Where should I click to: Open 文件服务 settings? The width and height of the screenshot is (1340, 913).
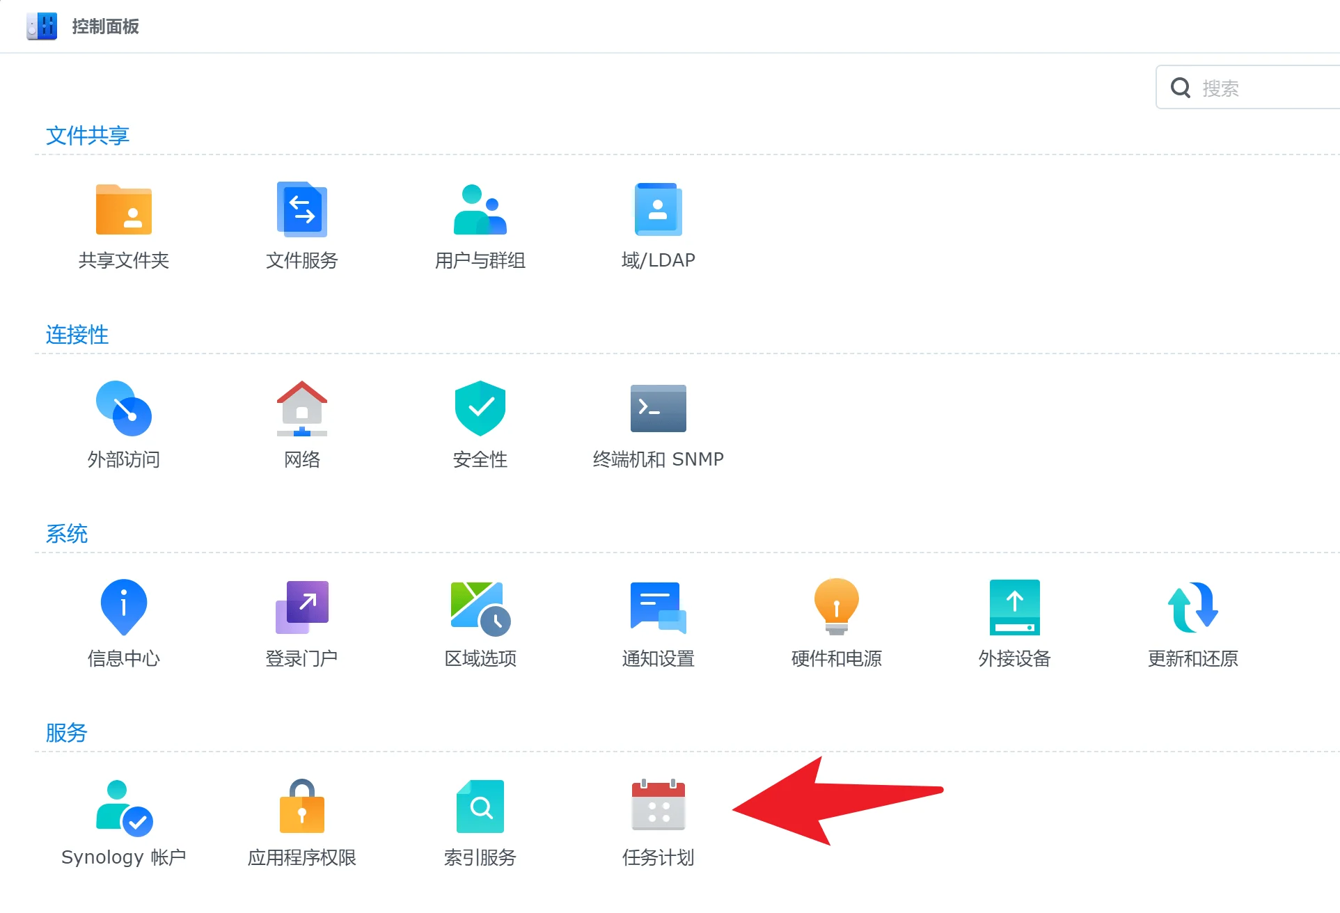[301, 223]
